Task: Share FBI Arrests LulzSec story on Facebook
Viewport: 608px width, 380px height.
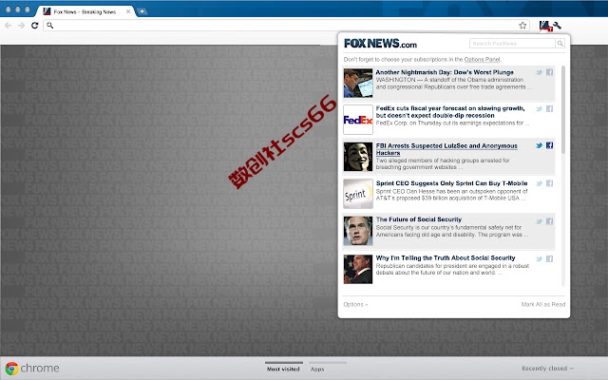Action: coord(549,145)
